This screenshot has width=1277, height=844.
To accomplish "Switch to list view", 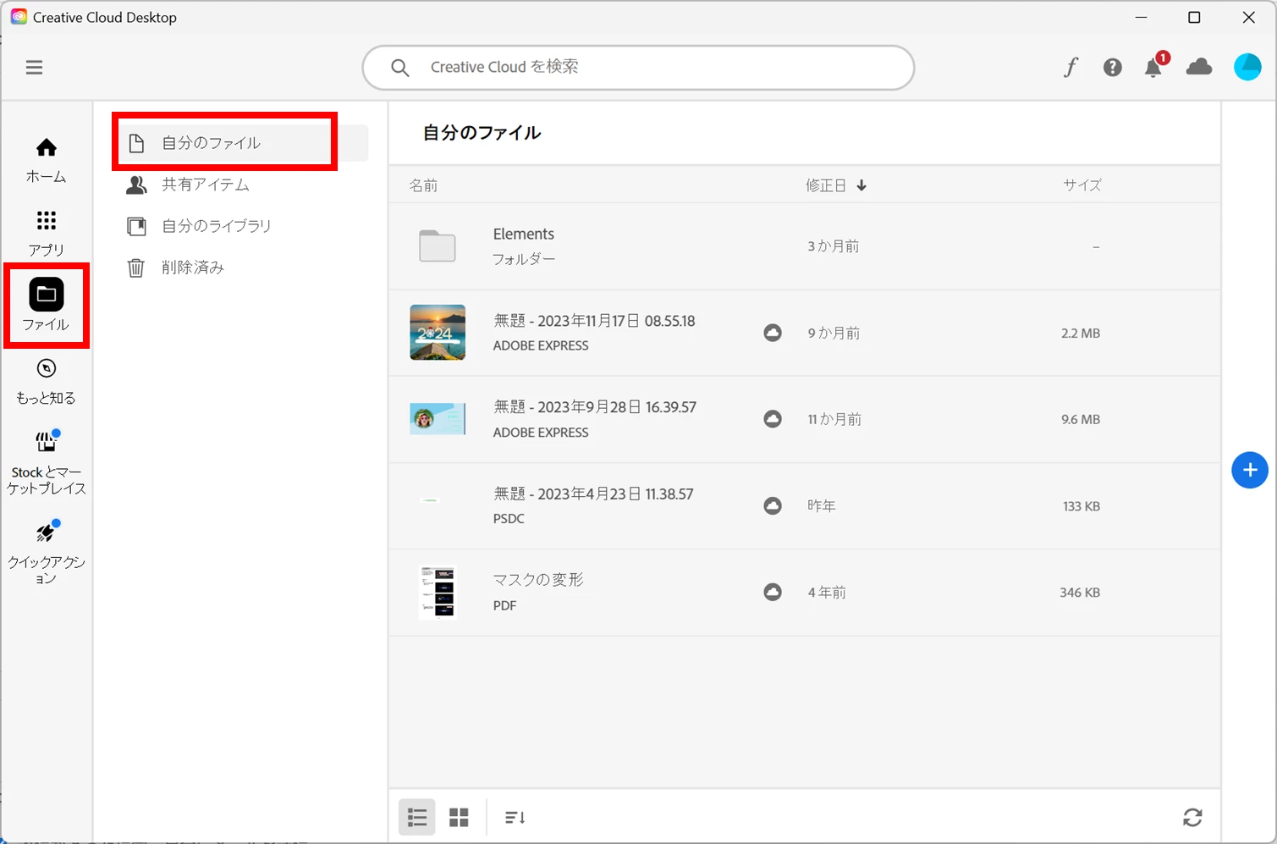I will 417,817.
